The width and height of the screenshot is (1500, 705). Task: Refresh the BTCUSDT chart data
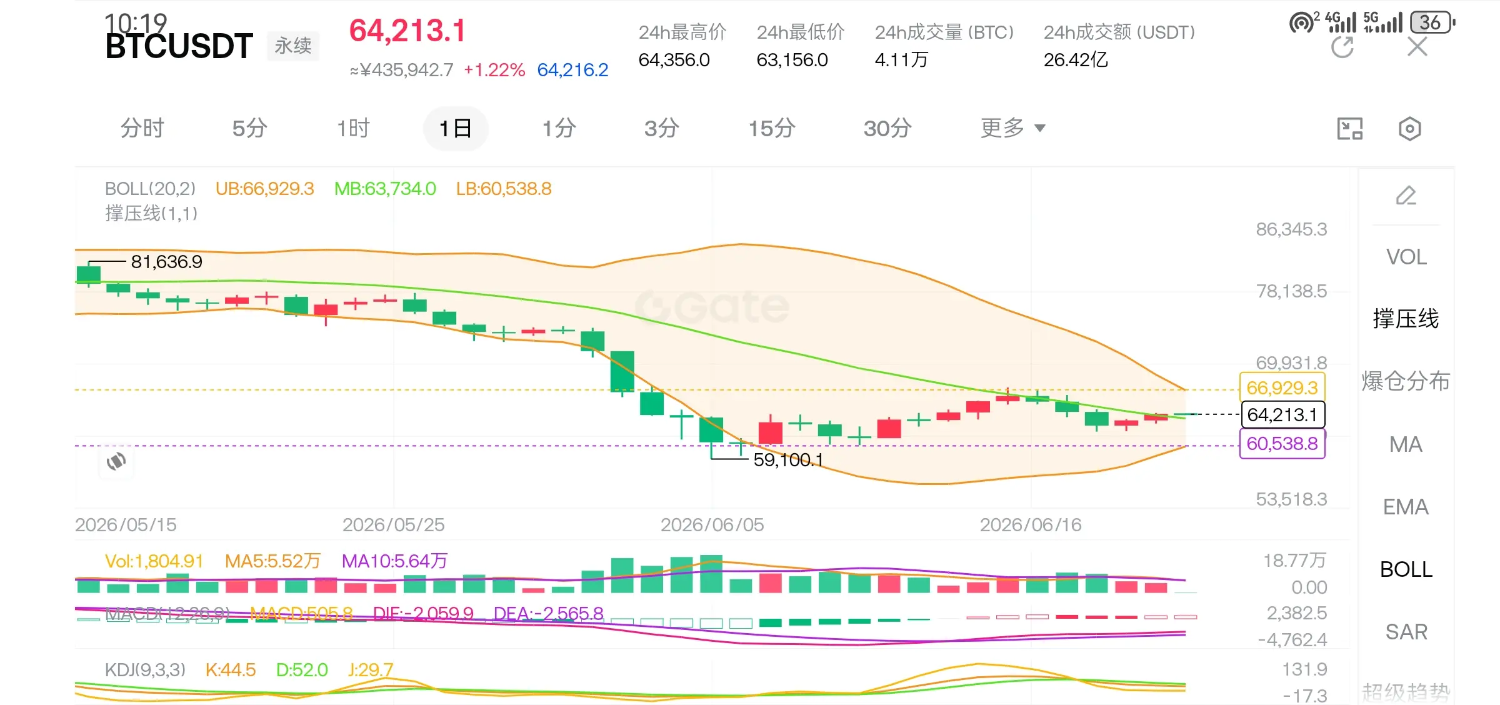tap(1342, 47)
